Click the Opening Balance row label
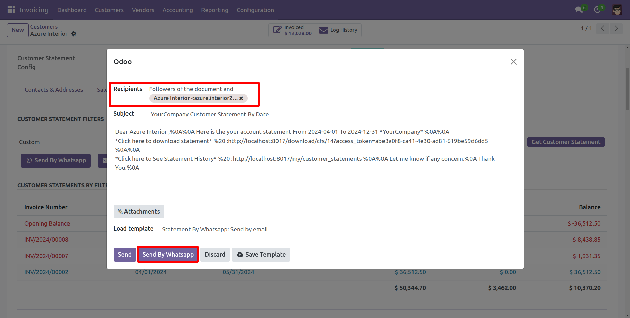Image resolution: width=630 pixels, height=318 pixels. (47, 223)
